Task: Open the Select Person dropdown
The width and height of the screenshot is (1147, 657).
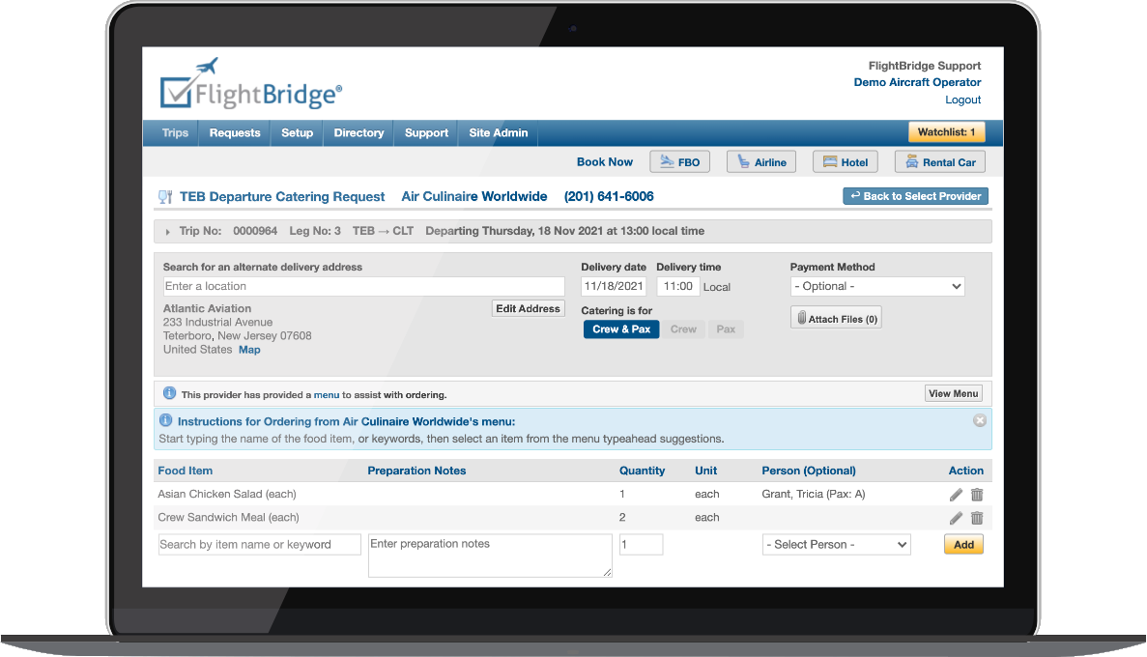Action: tap(836, 545)
